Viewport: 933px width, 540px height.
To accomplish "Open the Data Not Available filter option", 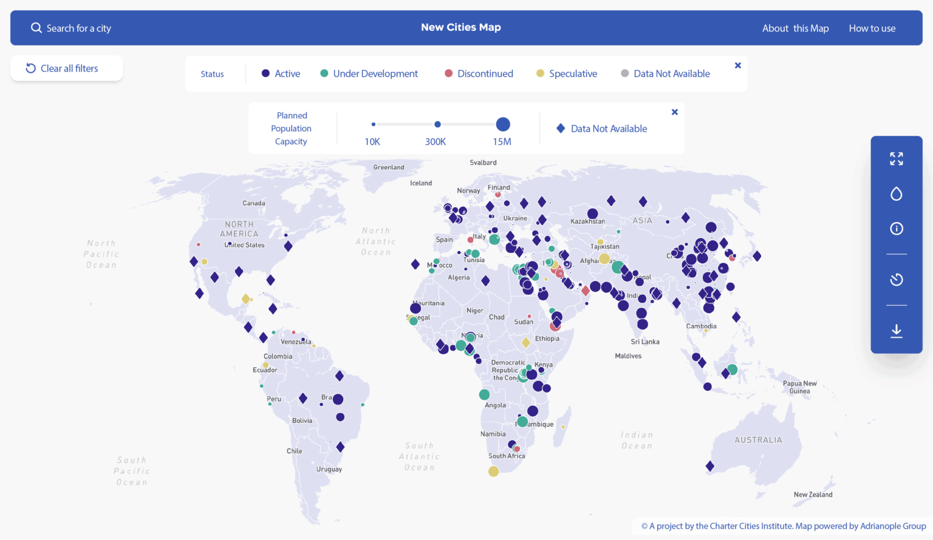I will tap(609, 128).
